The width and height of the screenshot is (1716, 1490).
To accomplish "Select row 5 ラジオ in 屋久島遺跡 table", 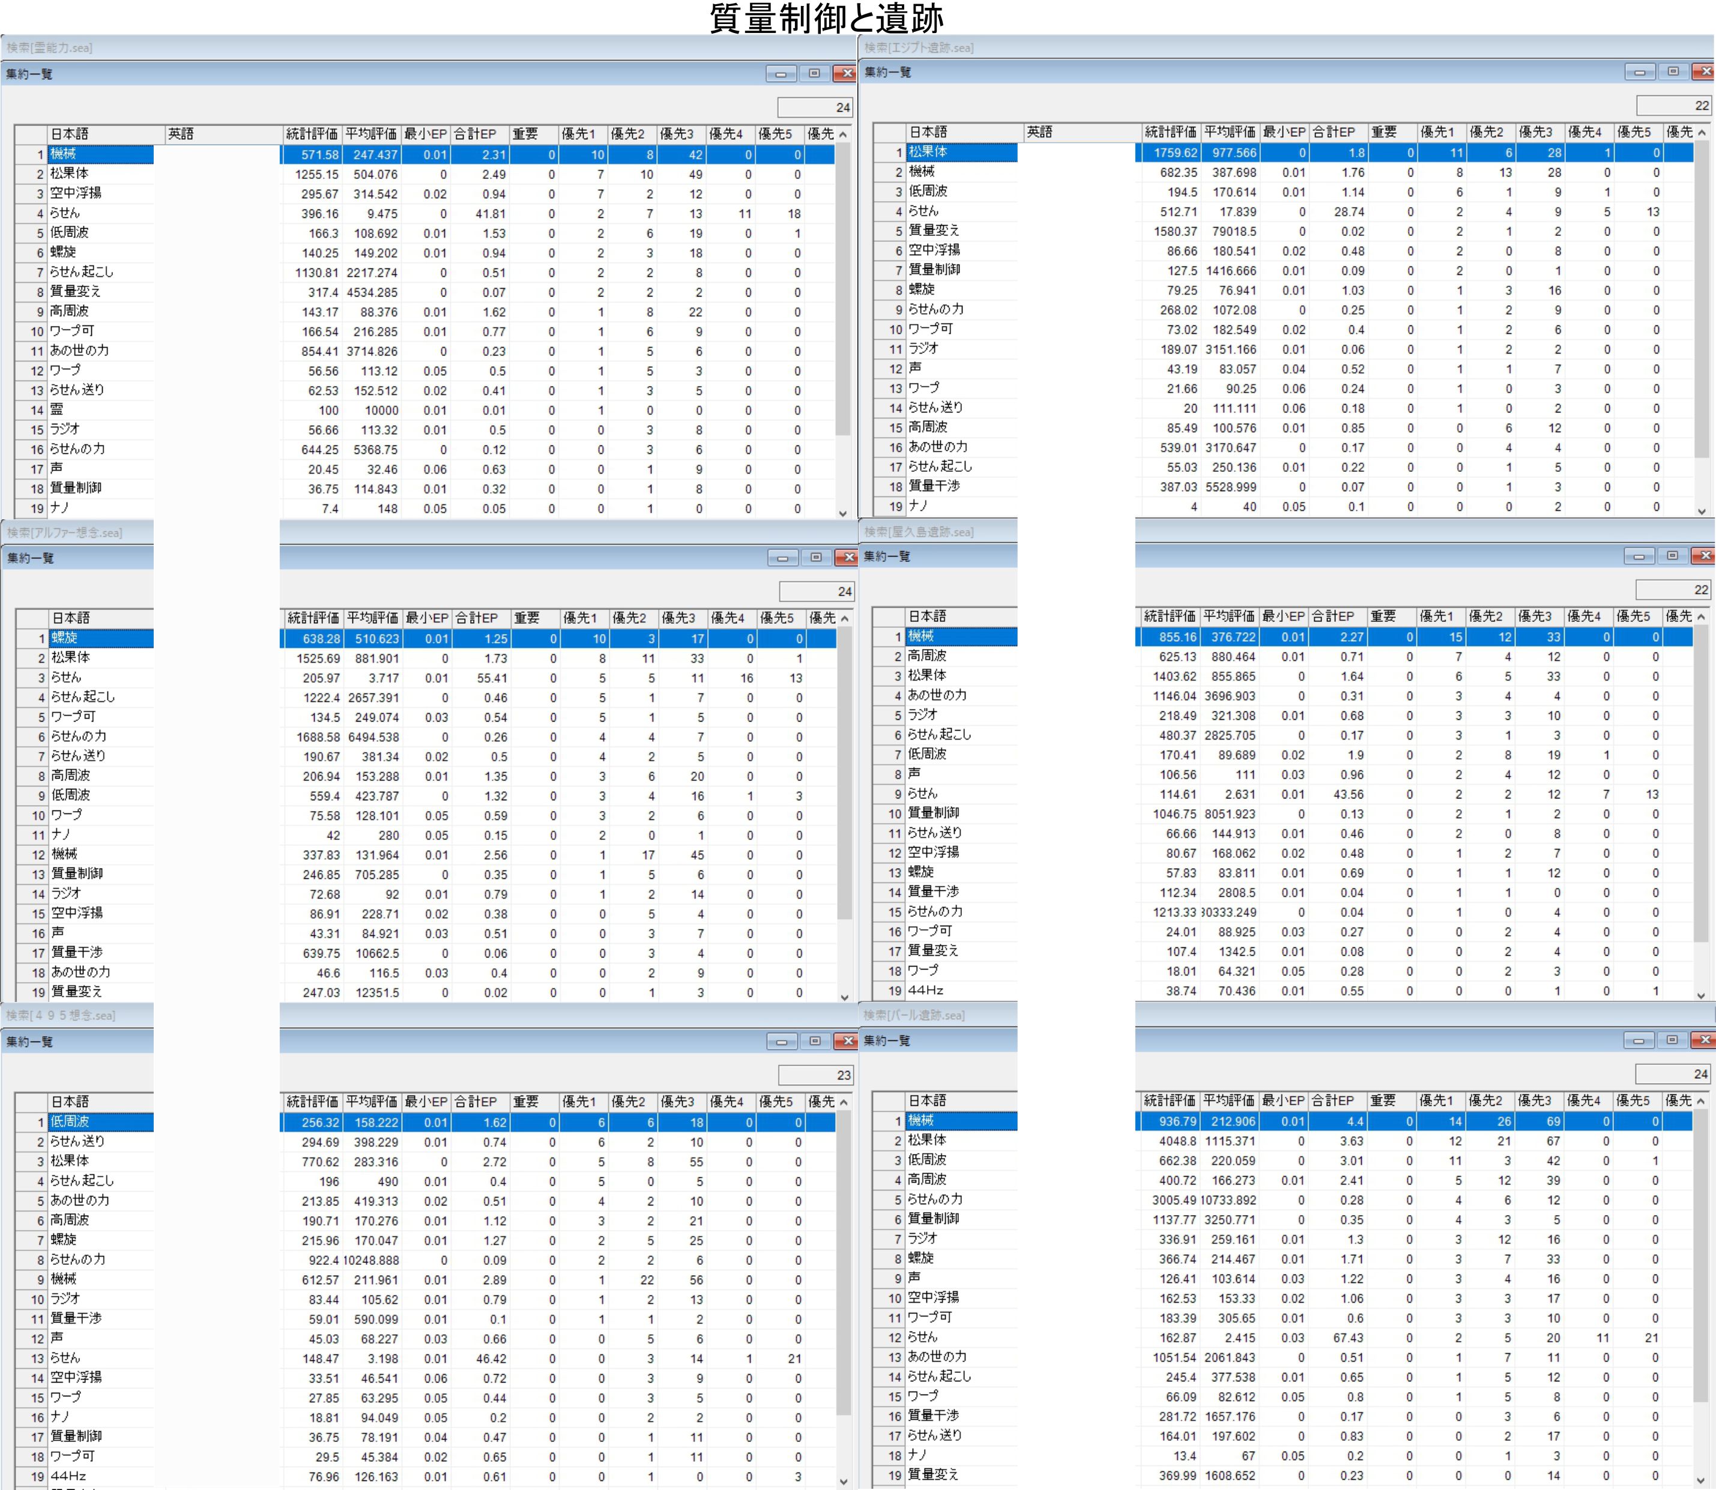I will [x=922, y=715].
